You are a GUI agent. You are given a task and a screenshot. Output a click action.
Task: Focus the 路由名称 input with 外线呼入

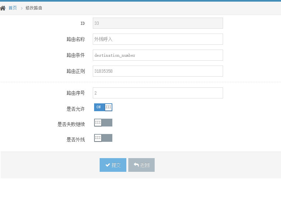click(x=158, y=39)
